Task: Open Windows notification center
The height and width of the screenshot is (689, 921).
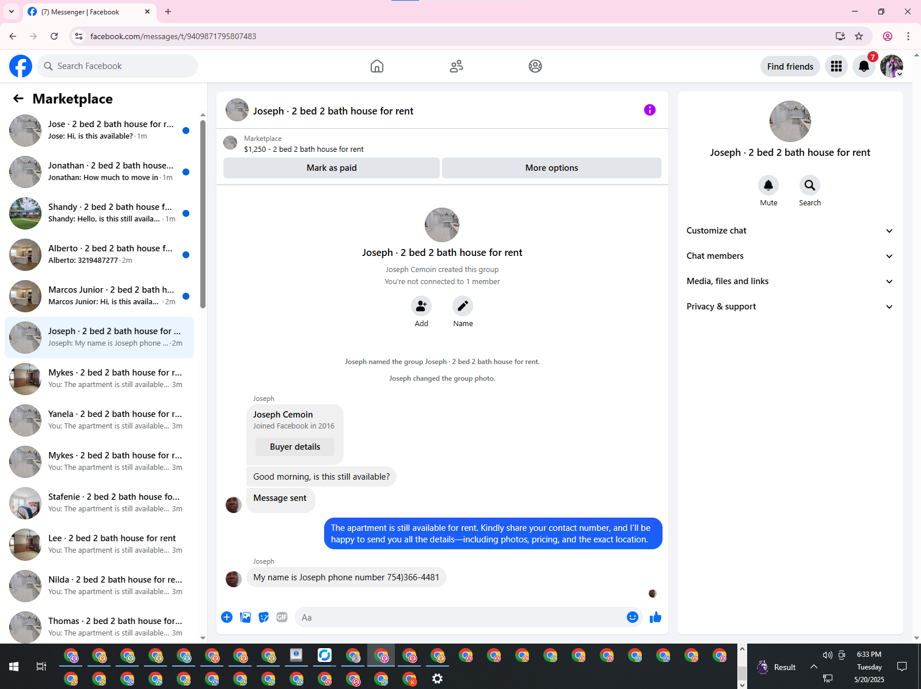Action: (902, 667)
